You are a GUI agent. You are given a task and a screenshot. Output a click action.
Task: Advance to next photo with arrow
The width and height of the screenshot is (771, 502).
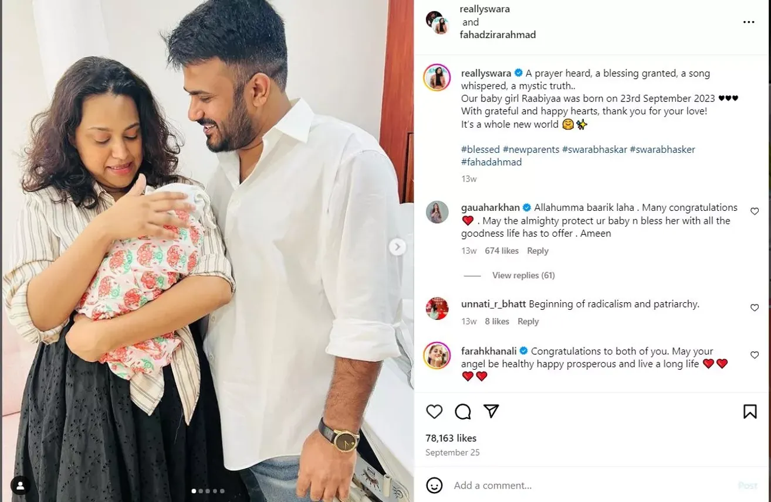coord(397,247)
